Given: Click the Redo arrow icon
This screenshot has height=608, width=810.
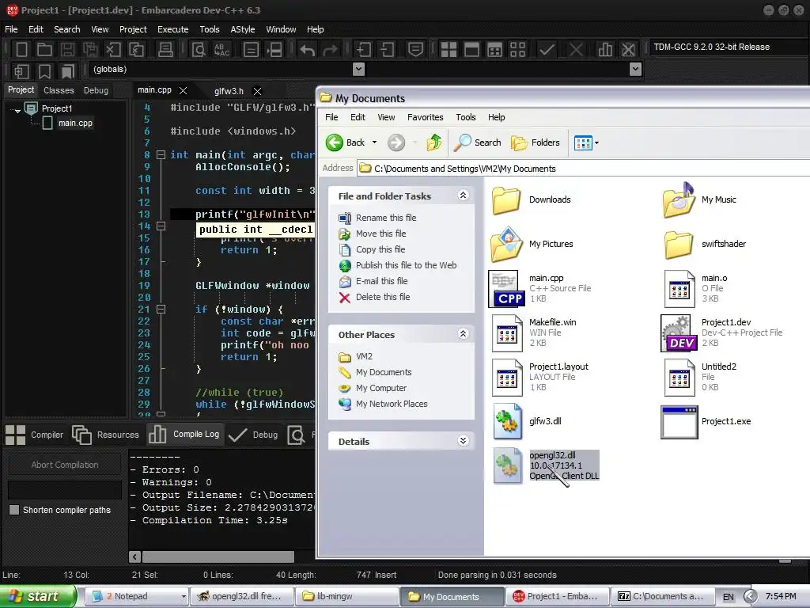Looking at the screenshot, I should 330,50.
